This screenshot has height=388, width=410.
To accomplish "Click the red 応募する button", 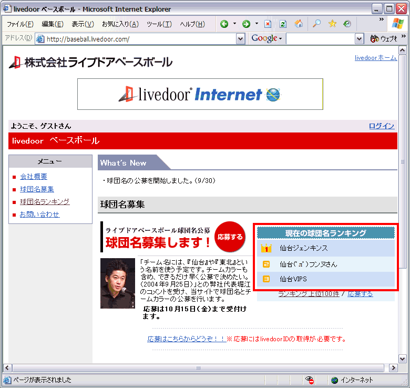I will point(230,237).
